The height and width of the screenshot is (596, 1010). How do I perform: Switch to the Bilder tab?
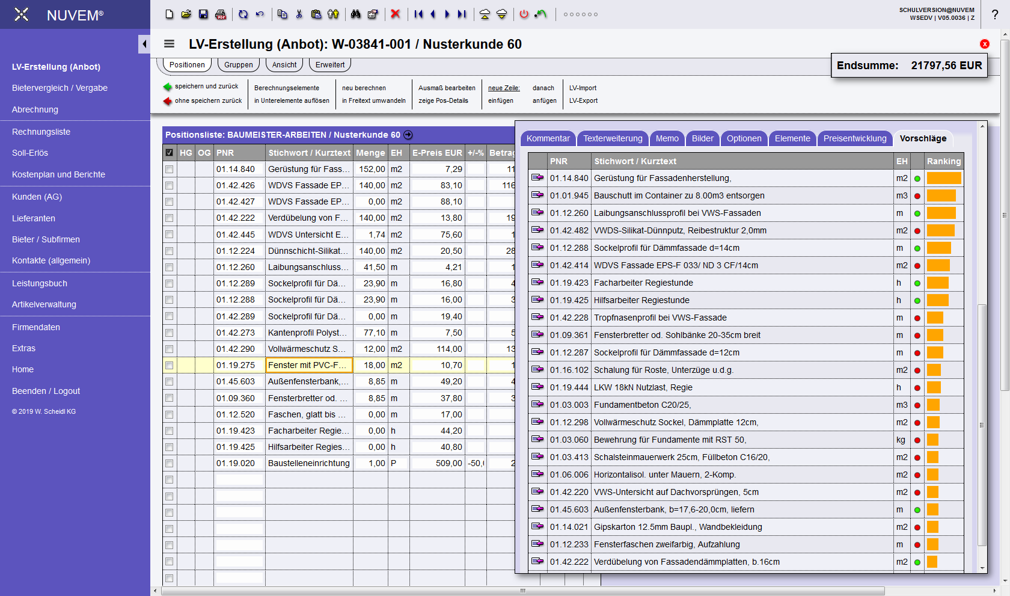point(702,138)
